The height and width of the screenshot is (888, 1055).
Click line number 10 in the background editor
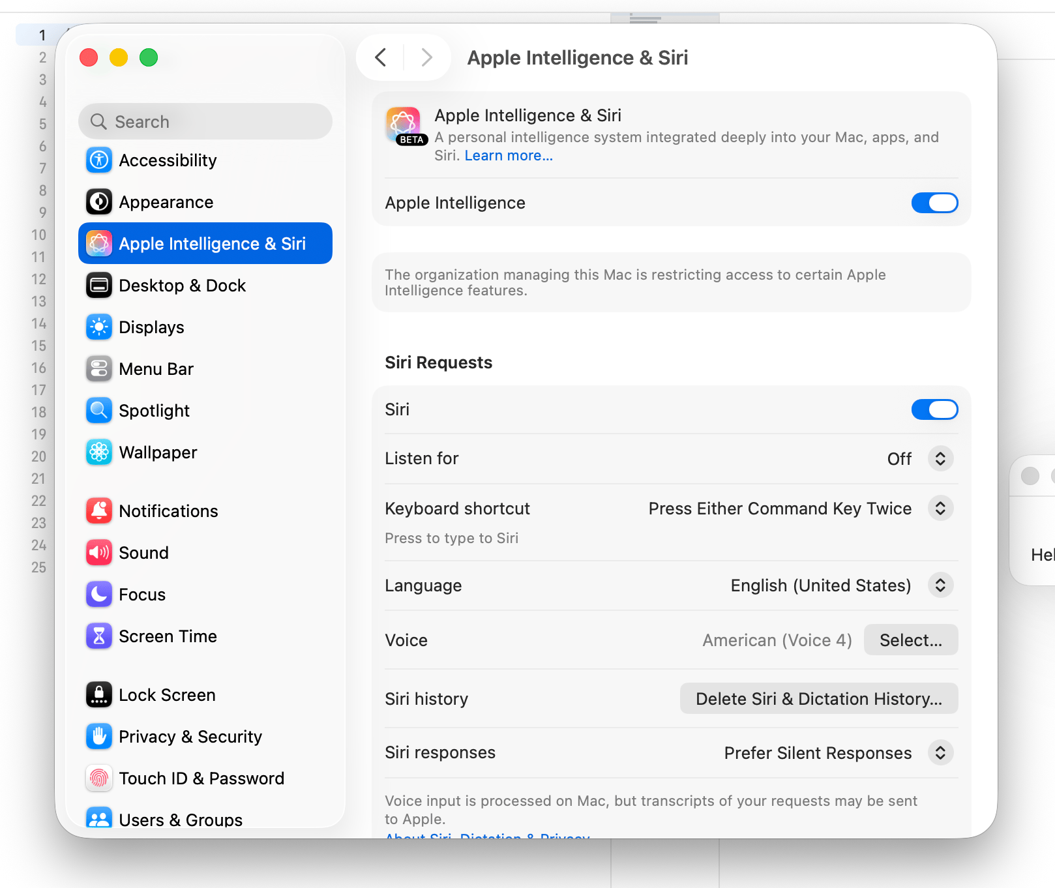coord(39,235)
